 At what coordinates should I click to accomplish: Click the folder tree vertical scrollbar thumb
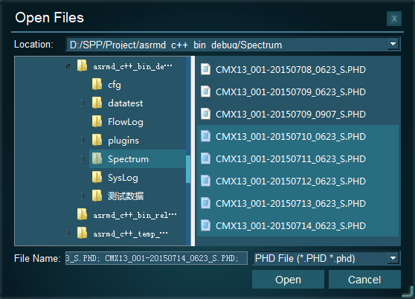pyautogui.click(x=188, y=169)
